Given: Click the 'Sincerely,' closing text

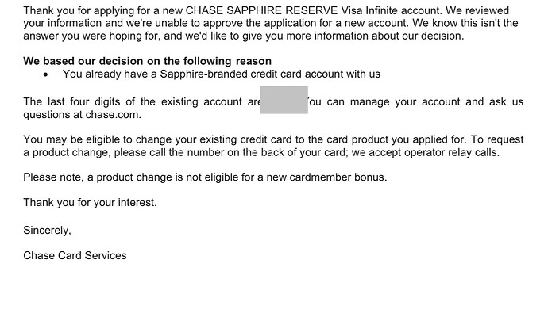Looking at the screenshot, I should [x=47, y=231].
